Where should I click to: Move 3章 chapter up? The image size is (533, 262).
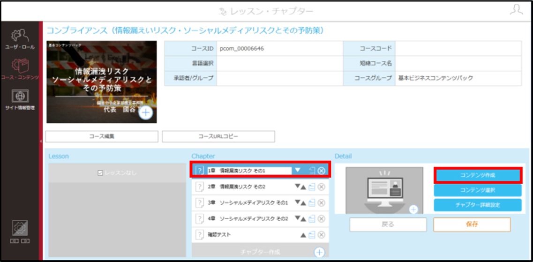304,203
